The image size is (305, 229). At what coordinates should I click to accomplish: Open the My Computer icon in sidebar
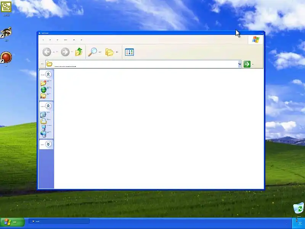(43, 128)
